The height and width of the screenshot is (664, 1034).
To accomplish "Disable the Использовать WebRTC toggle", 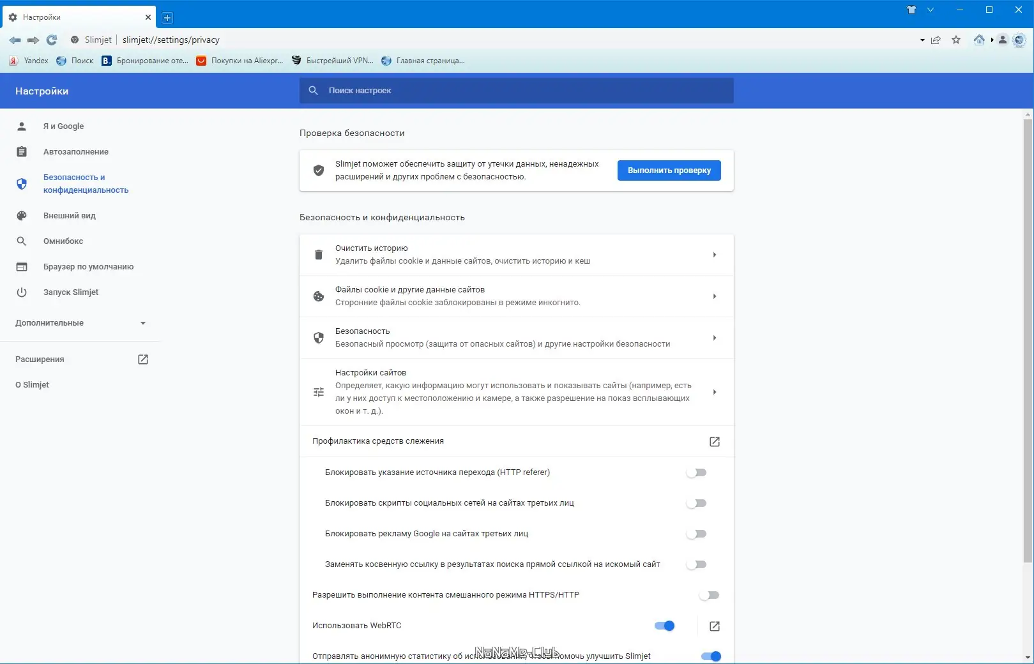I will tap(665, 626).
